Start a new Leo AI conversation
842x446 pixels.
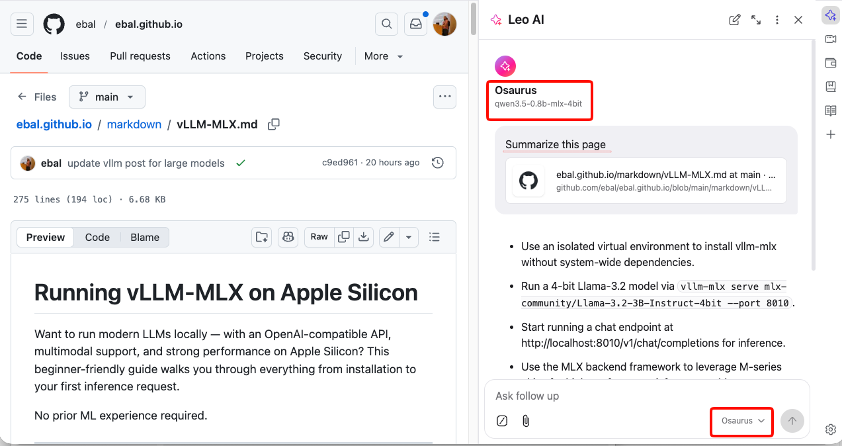(735, 20)
